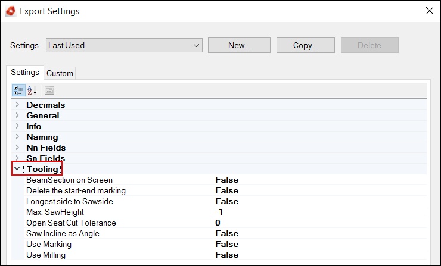Select the Max. SawHeight property
441x266 pixels.
click(x=55, y=212)
